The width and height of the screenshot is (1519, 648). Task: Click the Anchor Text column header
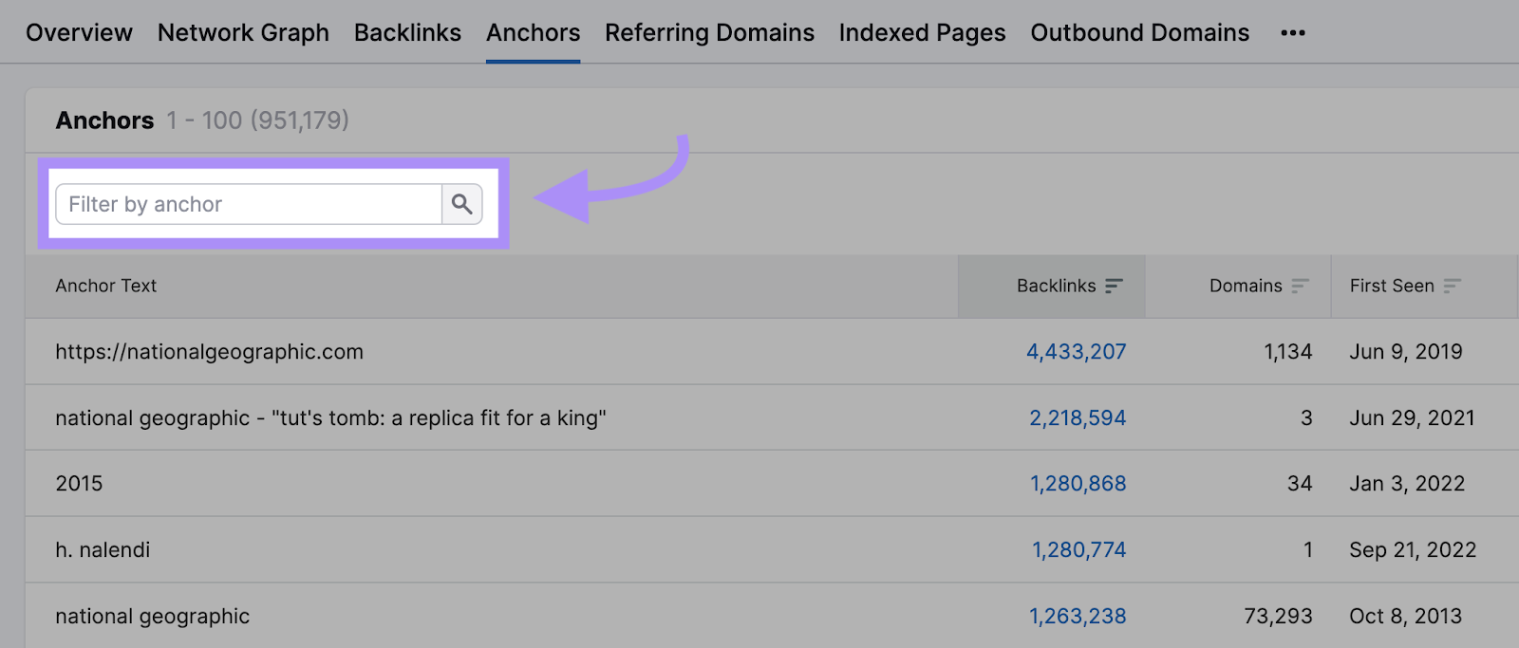106,286
